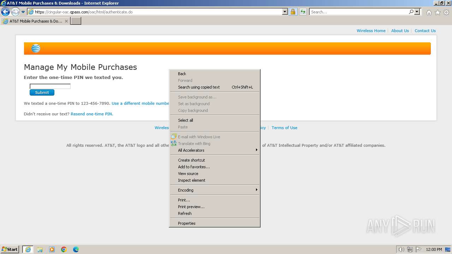Choose Refresh from the context menu
Screen dimensions: 452x254
pyautogui.click(x=214, y=213)
